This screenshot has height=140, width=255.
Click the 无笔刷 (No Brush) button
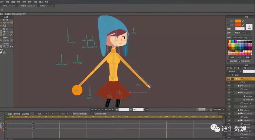249,27
